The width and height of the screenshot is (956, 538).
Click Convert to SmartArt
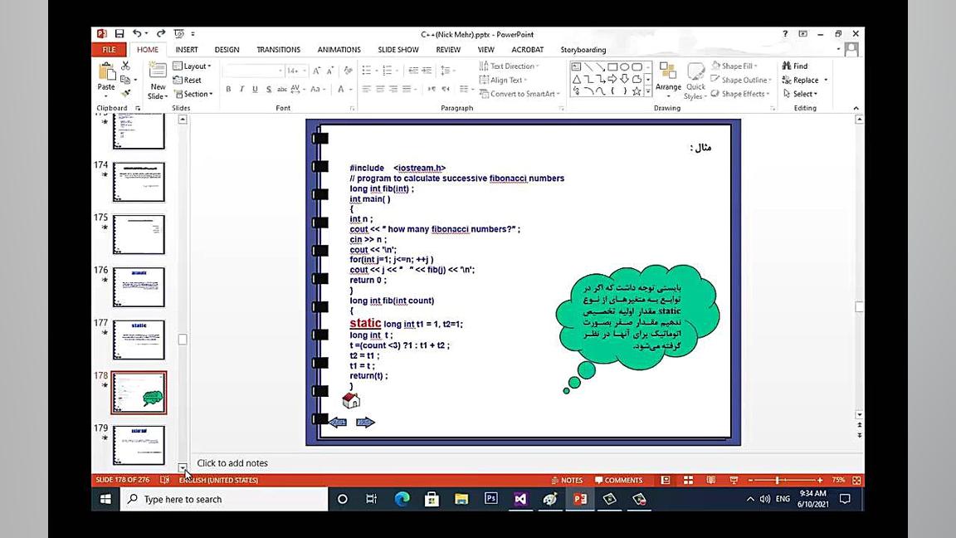click(x=519, y=94)
